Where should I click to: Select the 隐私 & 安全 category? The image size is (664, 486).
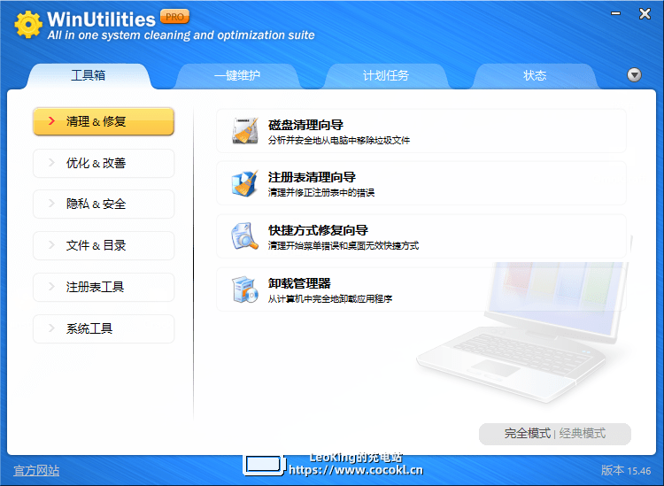coord(104,204)
